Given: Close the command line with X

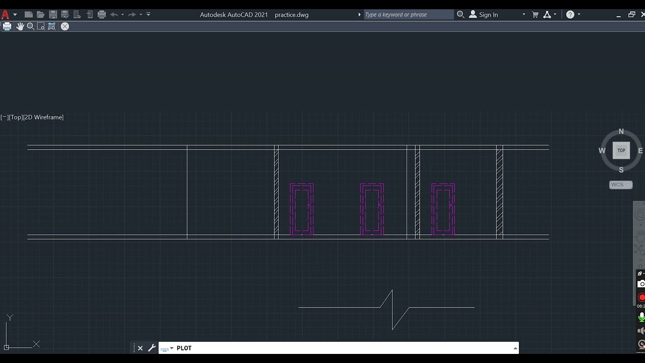Looking at the screenshot, I should pos(140,348).
